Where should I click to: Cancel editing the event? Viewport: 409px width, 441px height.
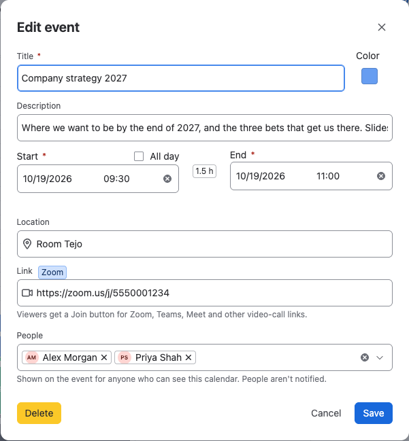pos(326,413)
